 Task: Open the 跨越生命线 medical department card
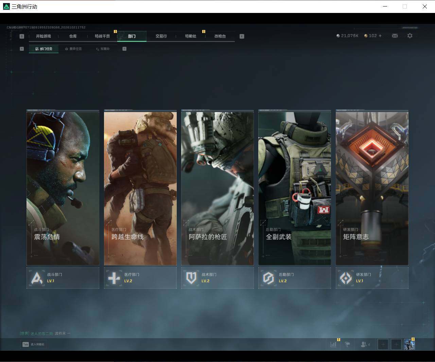click(140, 188)
